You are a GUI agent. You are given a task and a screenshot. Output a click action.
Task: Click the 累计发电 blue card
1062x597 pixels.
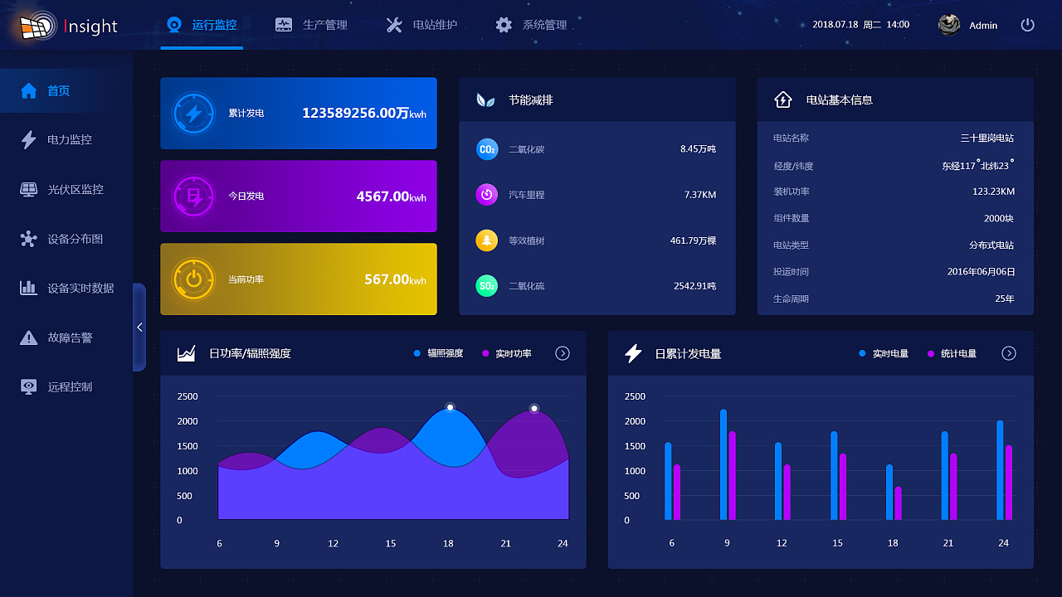pos(299,114)
